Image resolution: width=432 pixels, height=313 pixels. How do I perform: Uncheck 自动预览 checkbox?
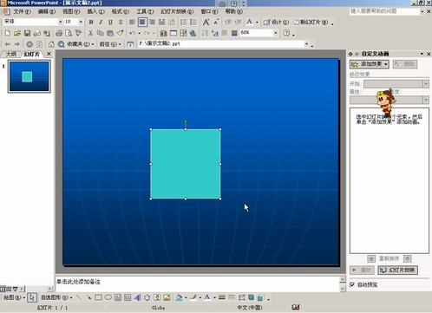point(352,284)
